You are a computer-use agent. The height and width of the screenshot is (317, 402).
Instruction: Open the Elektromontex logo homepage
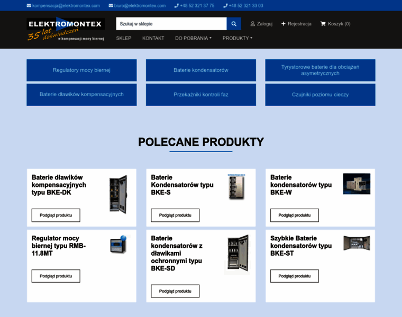tap(66, 29)
